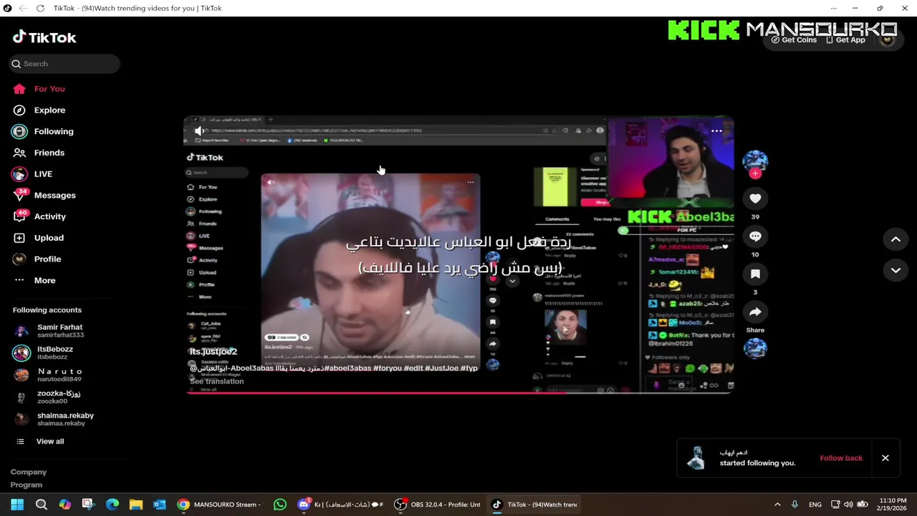Open the new follower's avatar in the notification

click(x=696, y=458)
